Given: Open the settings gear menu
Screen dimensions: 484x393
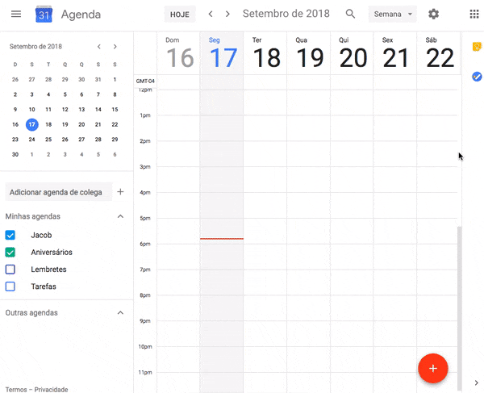Looking at the screenshot, I should tap(433, 14).
